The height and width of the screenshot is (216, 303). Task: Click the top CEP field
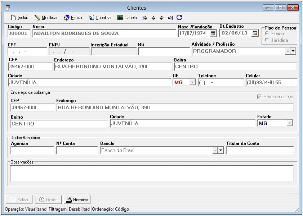click(30, 67)
